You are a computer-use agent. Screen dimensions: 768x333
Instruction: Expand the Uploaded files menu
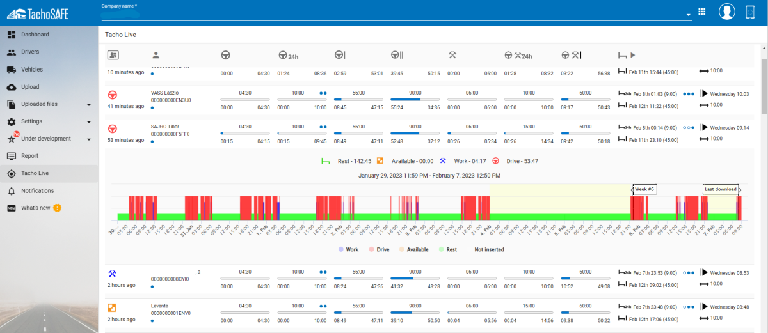[89, 104]
